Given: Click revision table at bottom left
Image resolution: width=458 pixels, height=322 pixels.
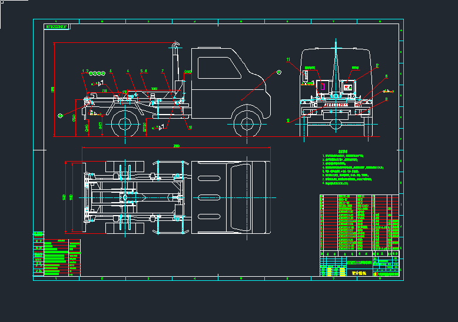Looking at the screenshot, I should [x=57, y=257].
